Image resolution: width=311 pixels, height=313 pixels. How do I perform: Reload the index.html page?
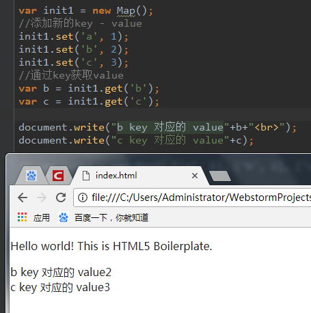[61, 198]
